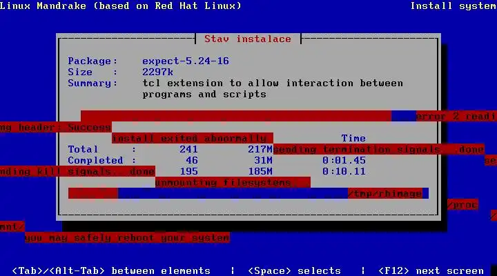
Task: Click summary line 'programs and scripts'
Action: pos(204,95)
